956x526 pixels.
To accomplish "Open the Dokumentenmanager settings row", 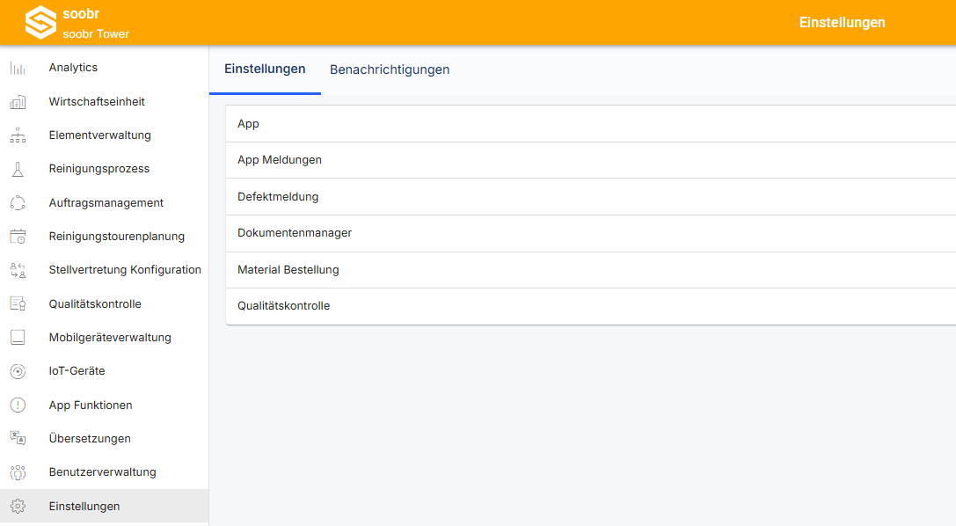I will coord(591,233).
